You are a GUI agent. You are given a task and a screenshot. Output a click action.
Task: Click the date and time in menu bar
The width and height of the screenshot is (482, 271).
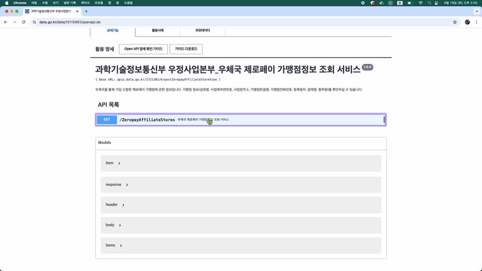pyautogui.click(x=460, y=3)
